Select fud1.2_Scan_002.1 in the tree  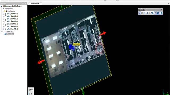[x=12, y=19]
